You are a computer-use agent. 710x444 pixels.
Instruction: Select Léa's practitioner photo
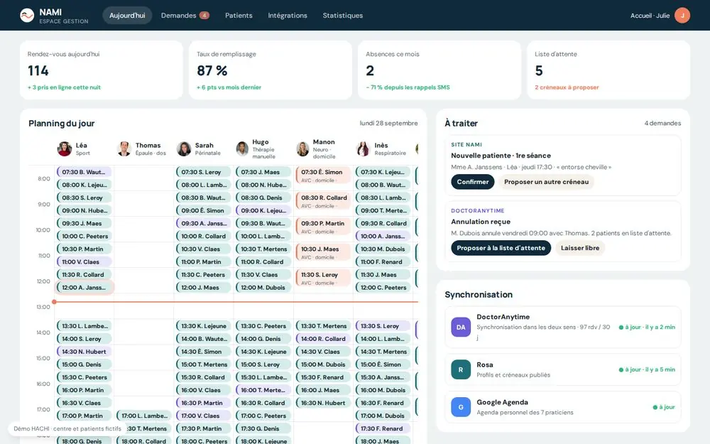pos(65,148)
